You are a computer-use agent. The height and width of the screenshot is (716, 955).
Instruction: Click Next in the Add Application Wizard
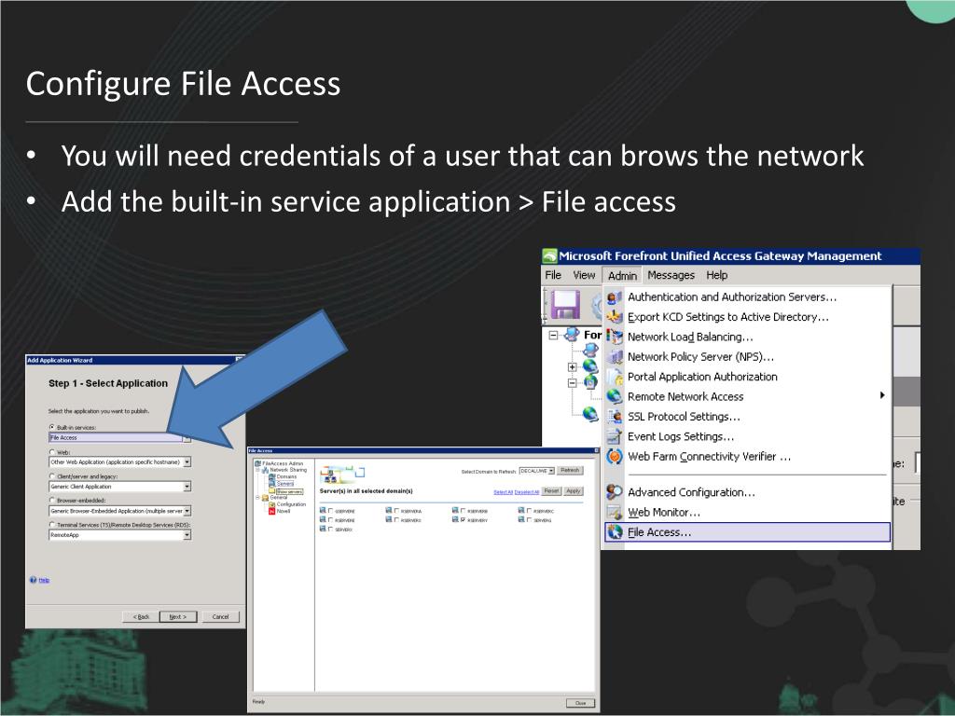tap(178, 617)
